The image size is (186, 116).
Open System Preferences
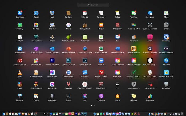pos(150,25)
